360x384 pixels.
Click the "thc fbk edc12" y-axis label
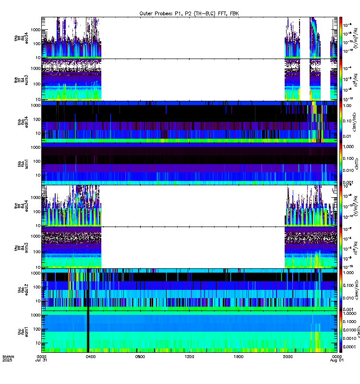(23, 290)
